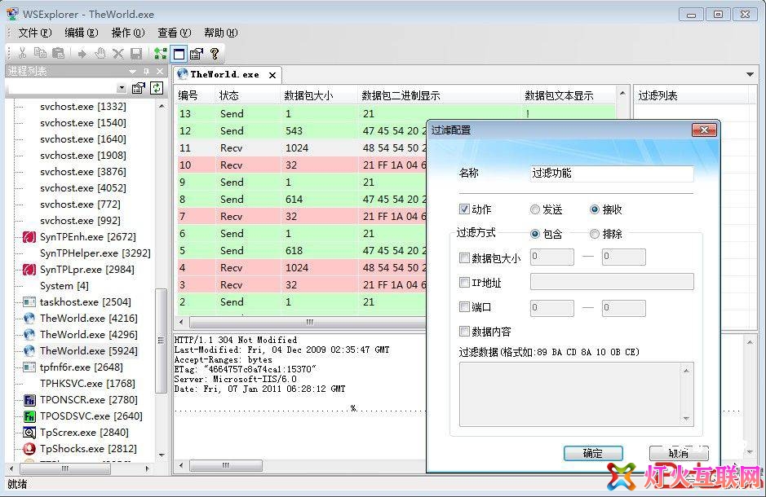
Task: Select the 接收 radio button
Action: (595, 209)
